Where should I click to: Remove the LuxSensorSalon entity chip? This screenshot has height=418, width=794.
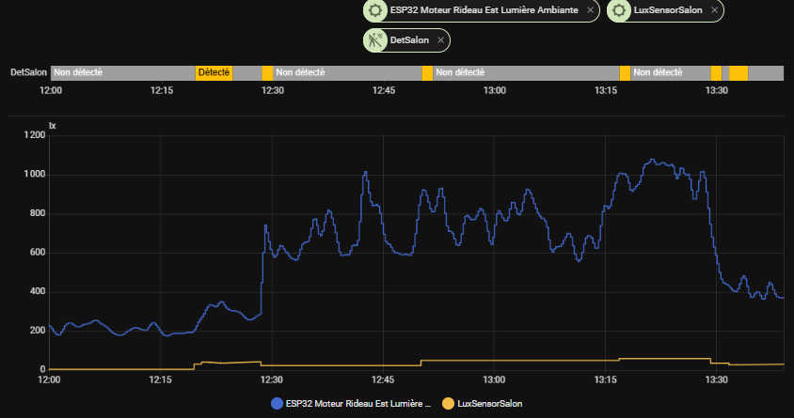point(715,10)
